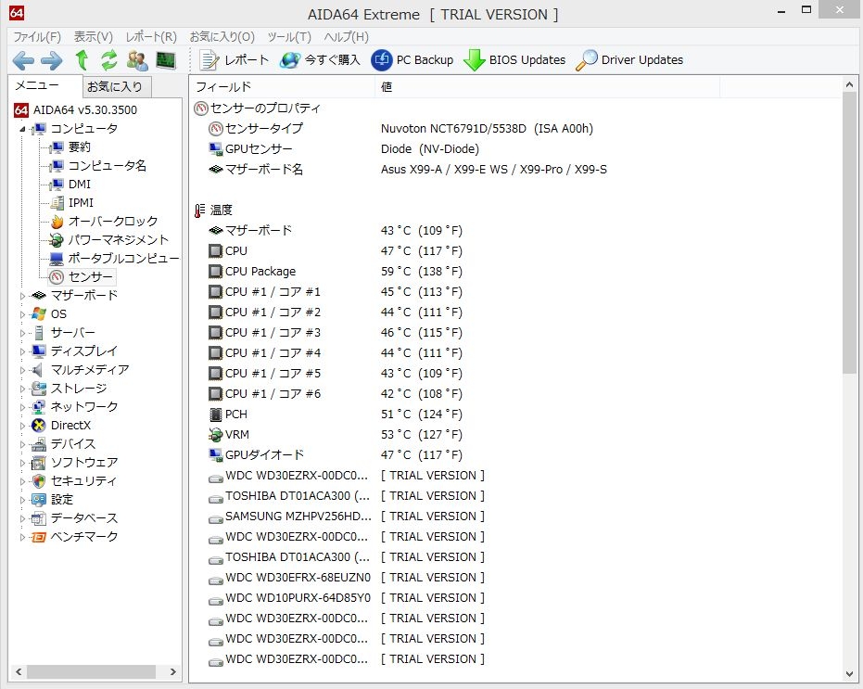Switch to the お気に入り tab
Viewport: 863px width, 689px height.
[x=115, y=87]
